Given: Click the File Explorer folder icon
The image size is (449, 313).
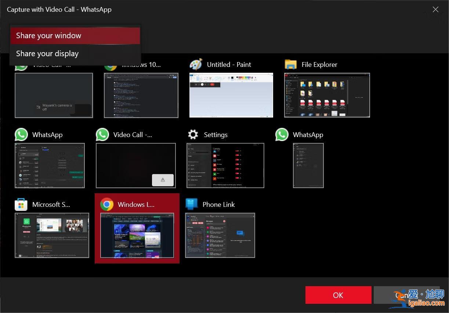Looking at the screenshot, I should [290, 64].
